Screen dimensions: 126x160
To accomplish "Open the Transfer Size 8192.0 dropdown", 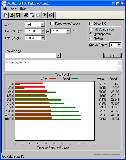I will (68, 31).
